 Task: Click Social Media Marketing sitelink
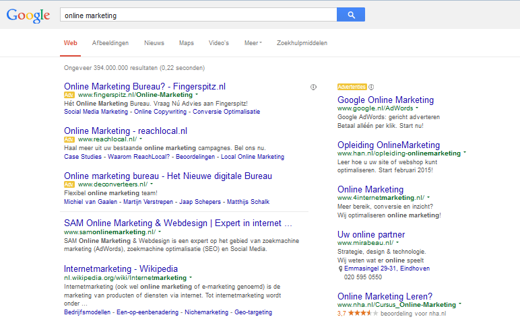[96, 112]
